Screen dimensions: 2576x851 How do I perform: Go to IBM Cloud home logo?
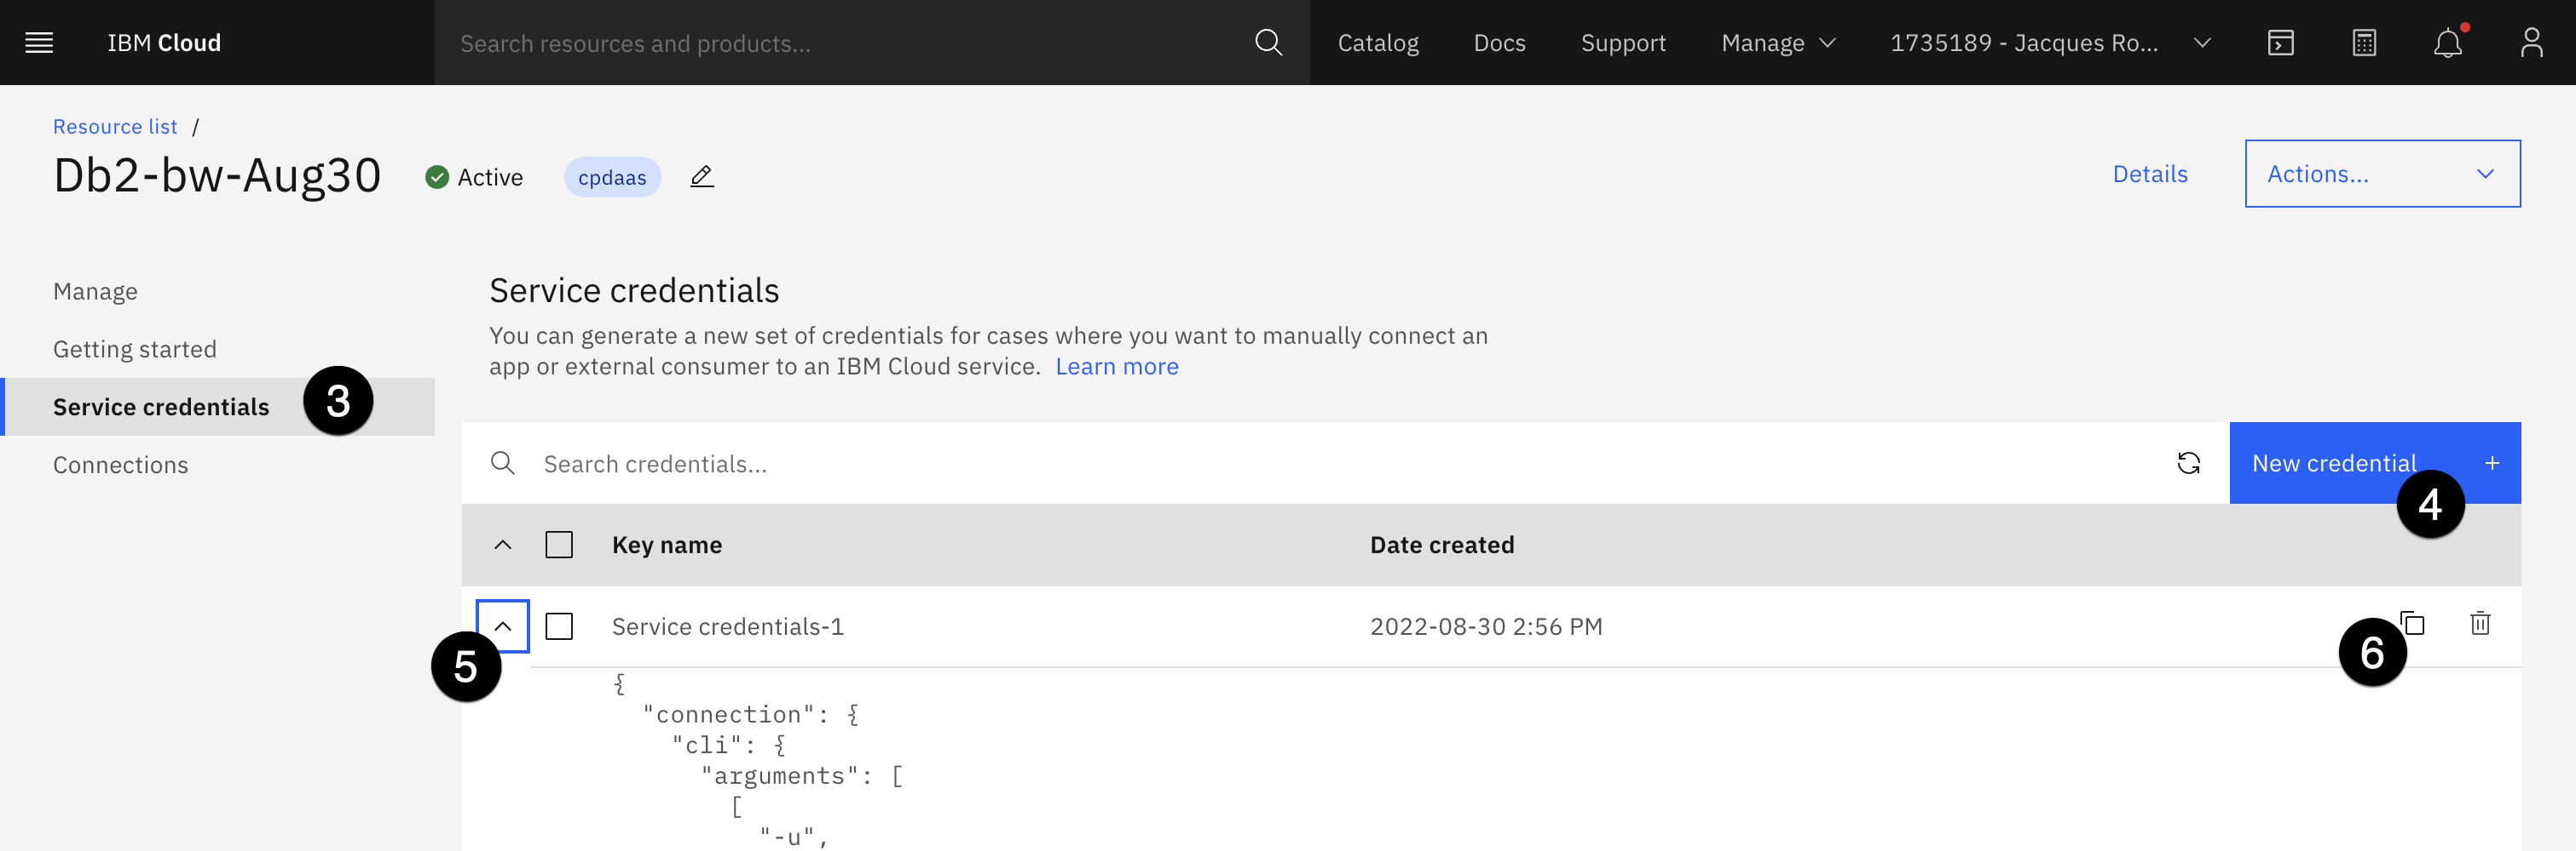pyautogui.click(x=164, y=43)
